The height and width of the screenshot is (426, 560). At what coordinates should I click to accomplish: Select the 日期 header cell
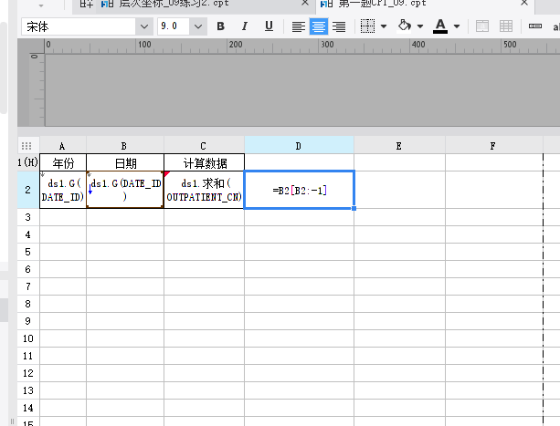tap(125, 162)
